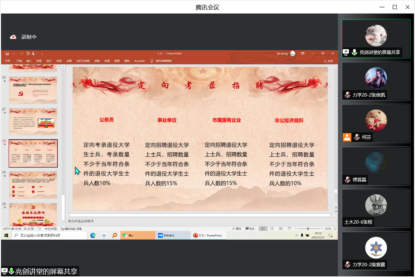Expand the customize quick access toolbar dropdown
This screenshot has height=277, width=415.
[x=42, y=54]
